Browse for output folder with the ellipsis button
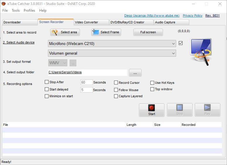Viewport: 227px width, 165px height. [135, 73]
